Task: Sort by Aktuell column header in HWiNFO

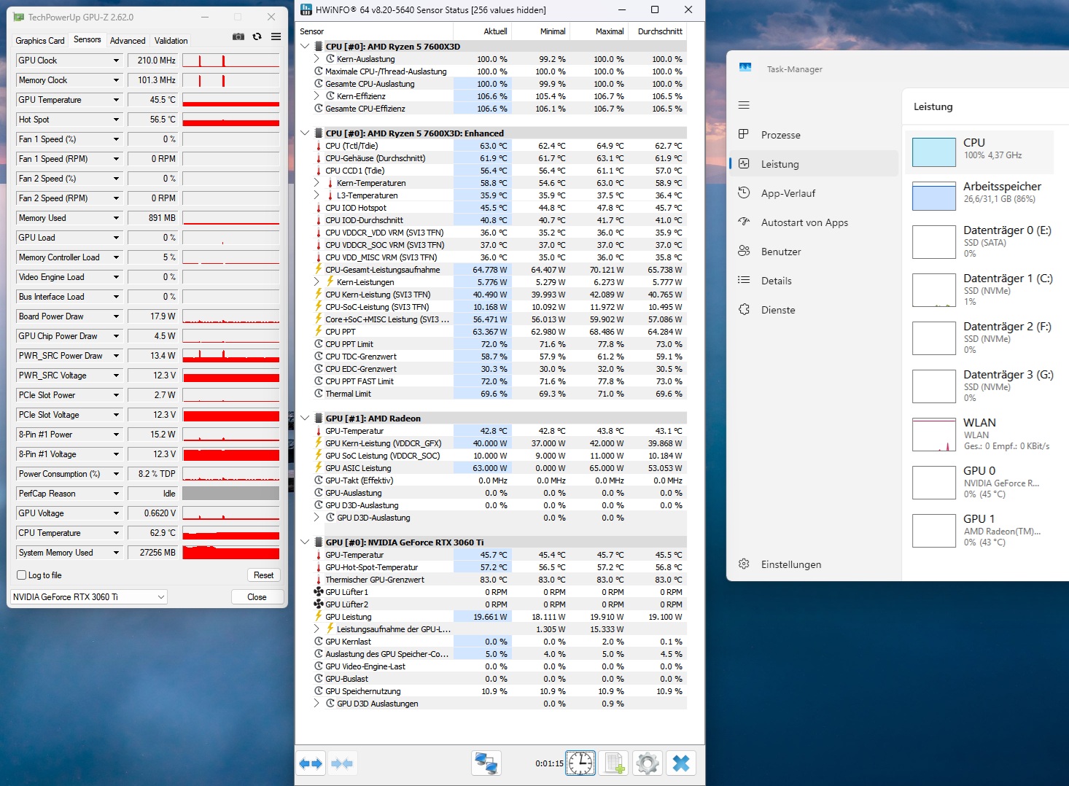Action: point(482,31)
